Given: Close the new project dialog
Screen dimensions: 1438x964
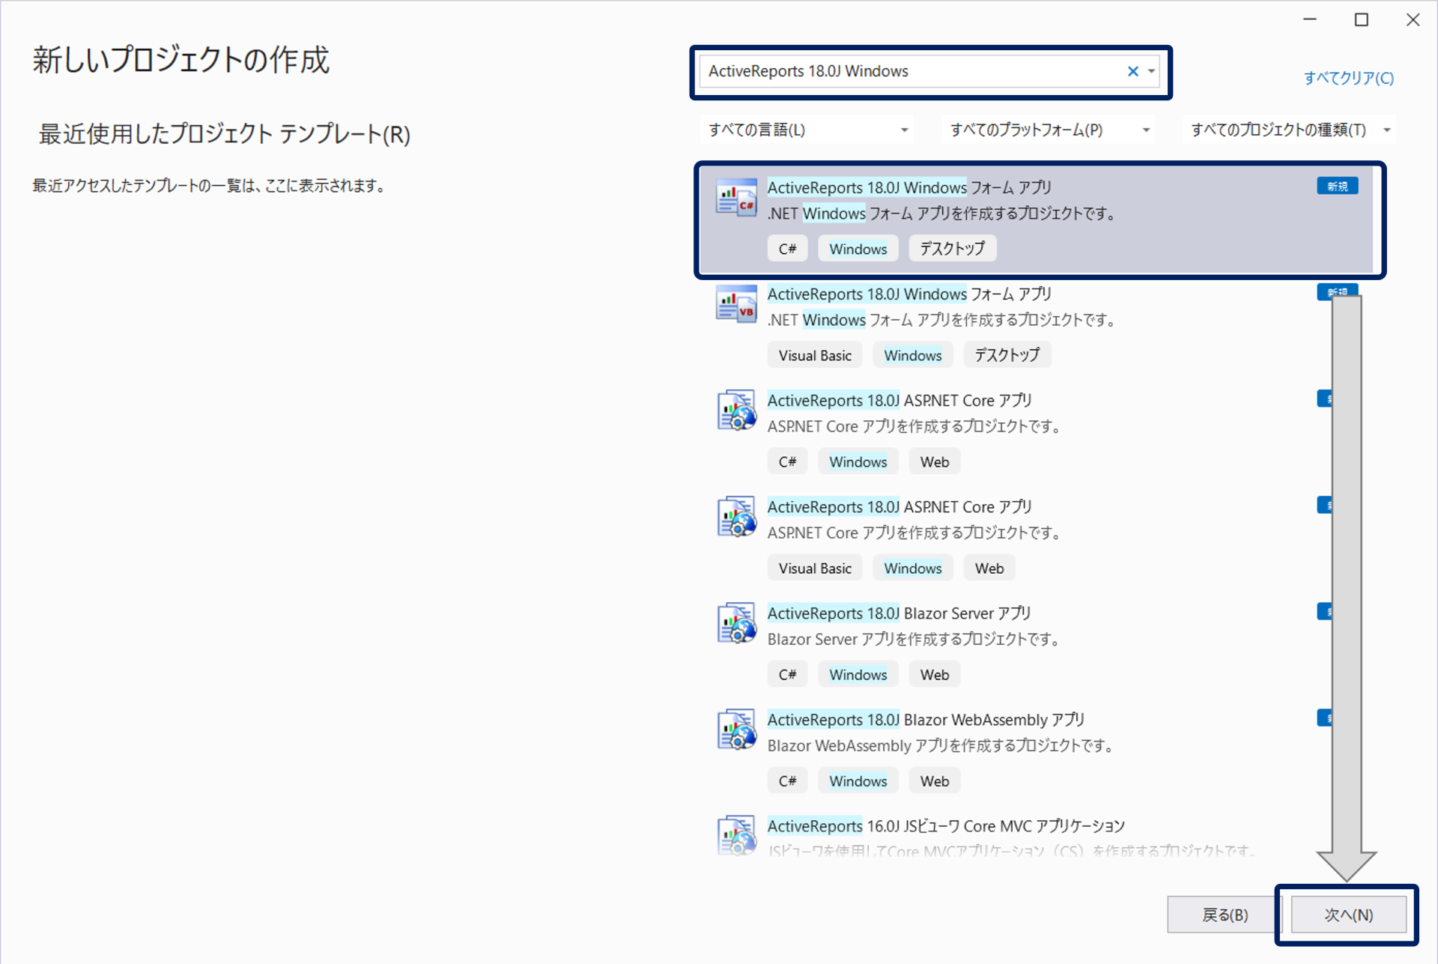Looking at the screenshot, I should (1413, 20).
